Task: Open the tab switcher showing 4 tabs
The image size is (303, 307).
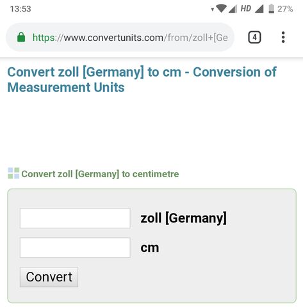Action: tap(254, 37)
